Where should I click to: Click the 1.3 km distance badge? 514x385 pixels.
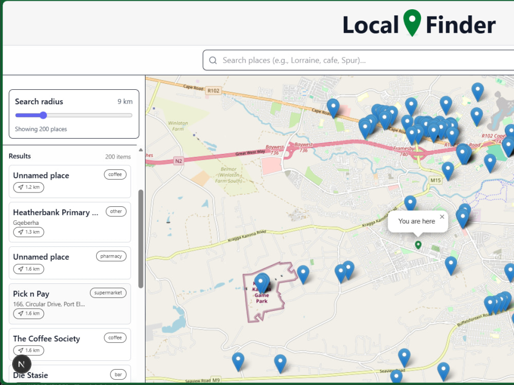click(x=28, y=232)
